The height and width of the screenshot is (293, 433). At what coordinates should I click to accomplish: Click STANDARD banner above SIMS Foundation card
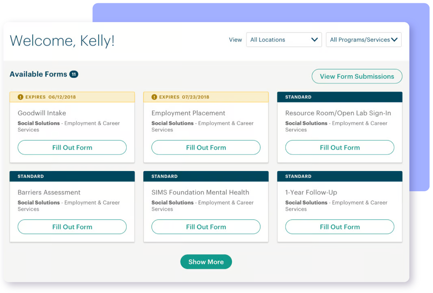coord(206,176)
